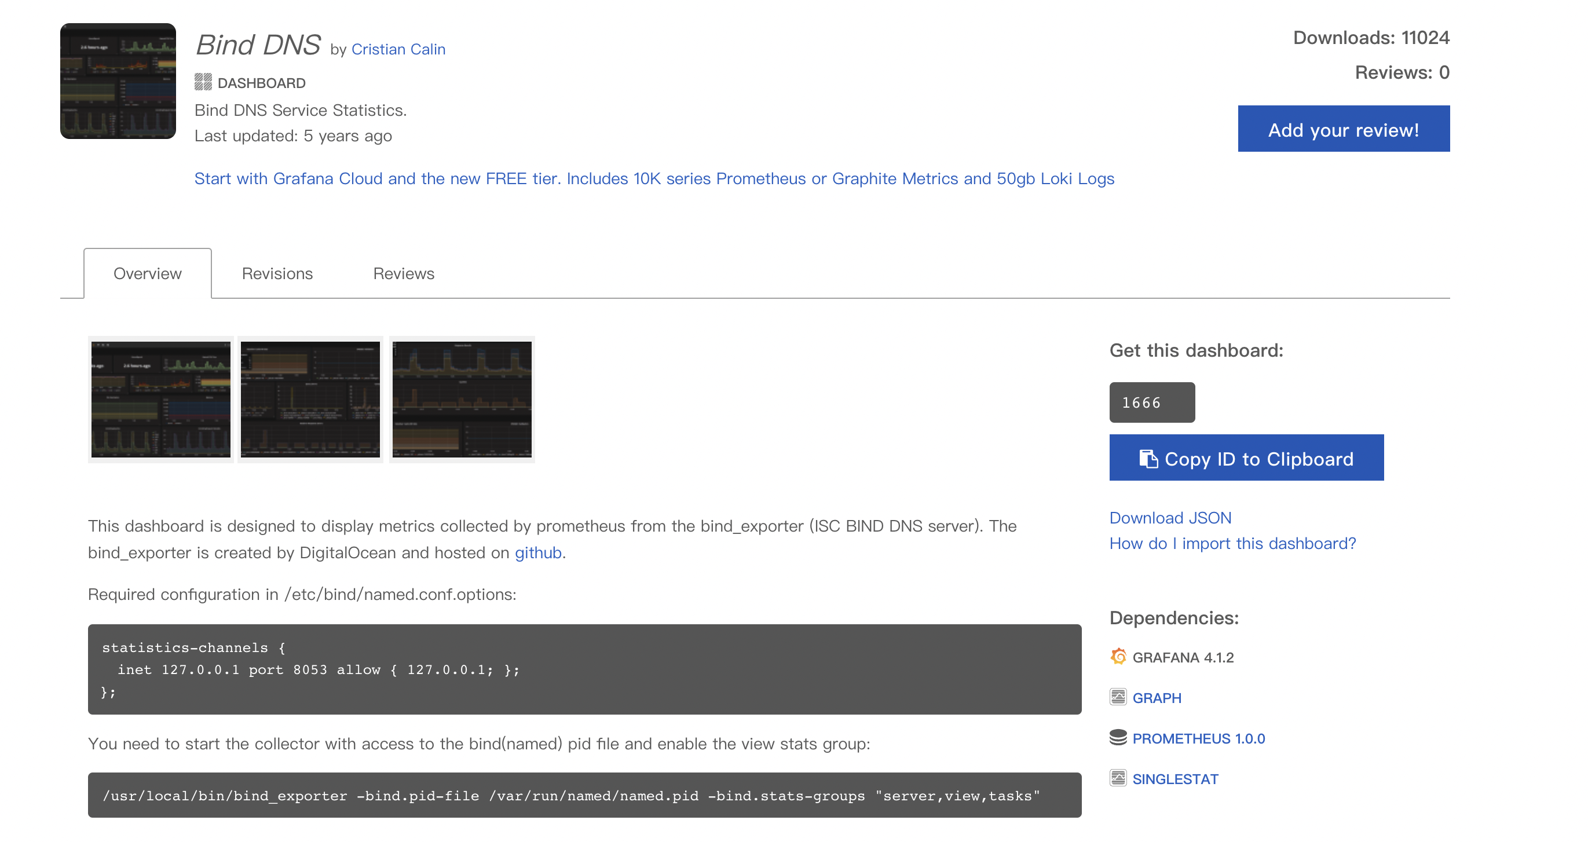1588x842 pixels.
Task: Open the first dashboard screenshot thumbnail
Action: (x=161, y=400)
